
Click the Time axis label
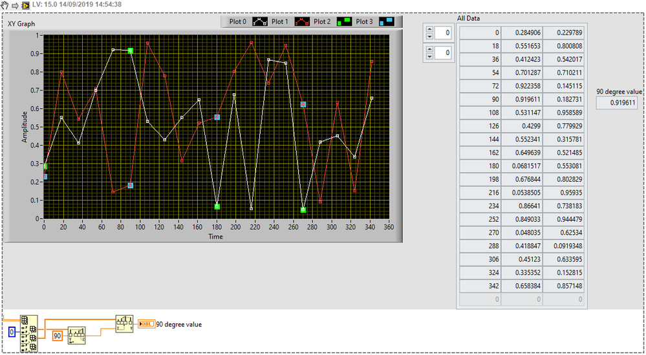tap(215, 237)
